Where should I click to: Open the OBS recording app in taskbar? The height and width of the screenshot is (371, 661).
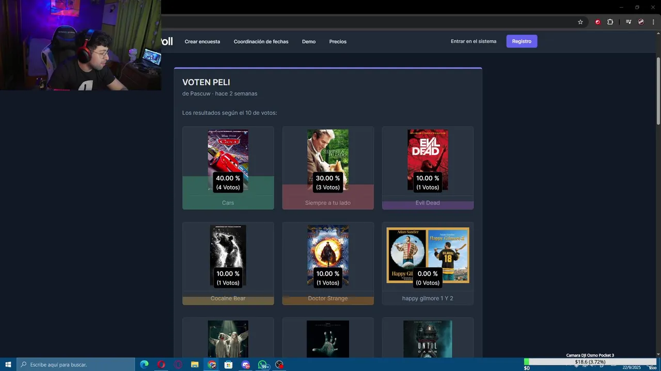point(279,364)
